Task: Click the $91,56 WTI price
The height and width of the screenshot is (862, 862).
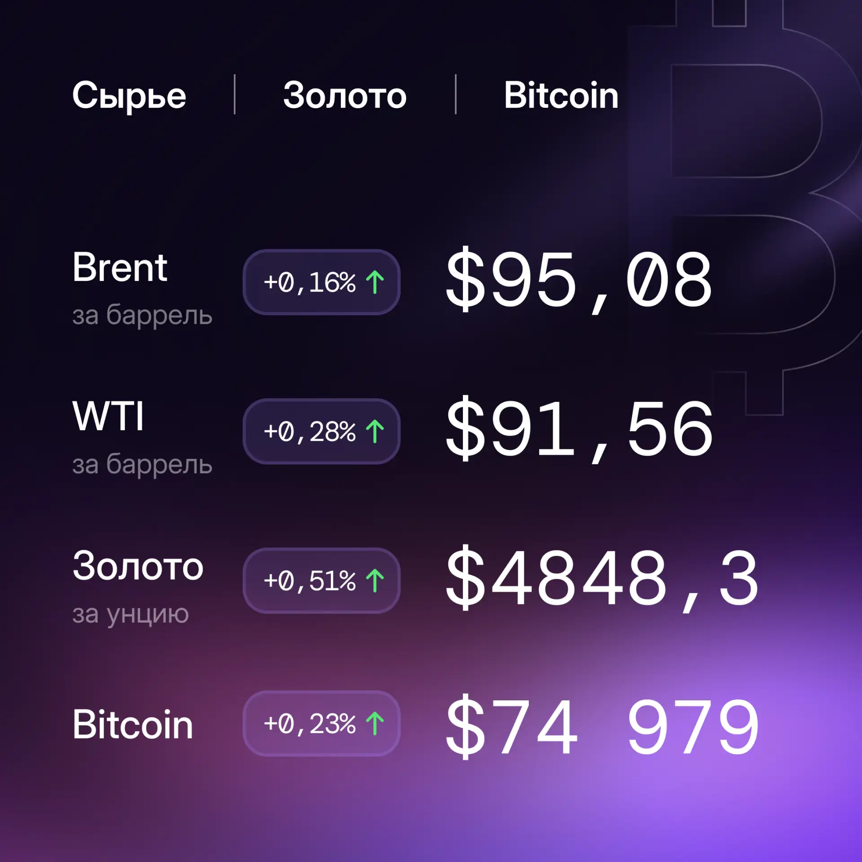Action: click(579, 430)
